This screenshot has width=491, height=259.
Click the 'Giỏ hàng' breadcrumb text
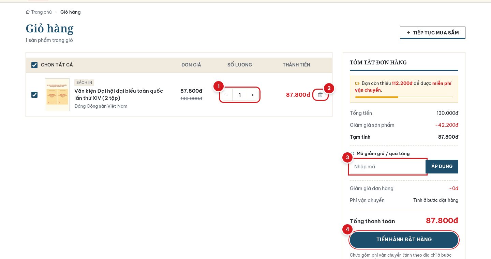click(x=71, y=12)
